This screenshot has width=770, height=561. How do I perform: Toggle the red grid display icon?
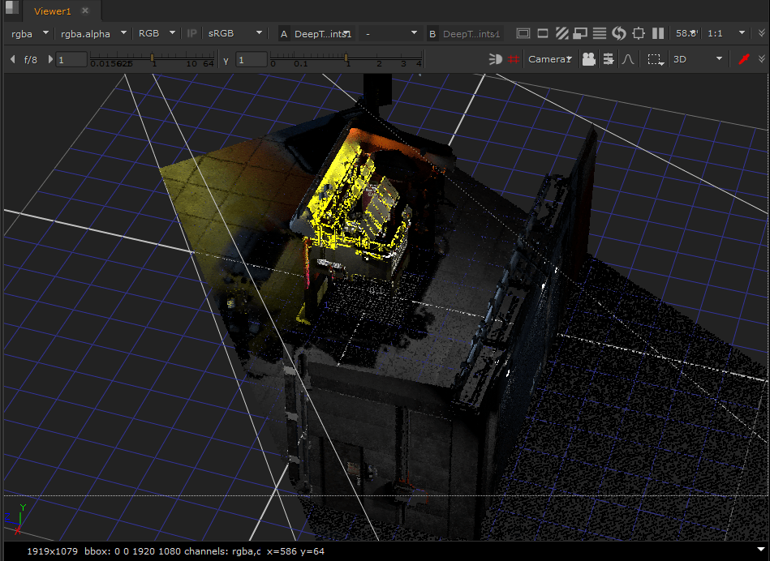(x=514, y=59)
